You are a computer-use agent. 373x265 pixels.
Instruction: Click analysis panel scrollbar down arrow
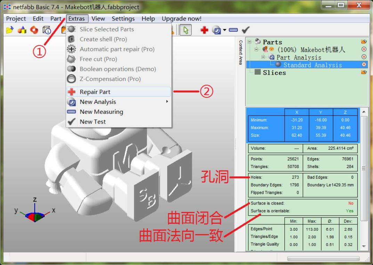pos(364,246)
